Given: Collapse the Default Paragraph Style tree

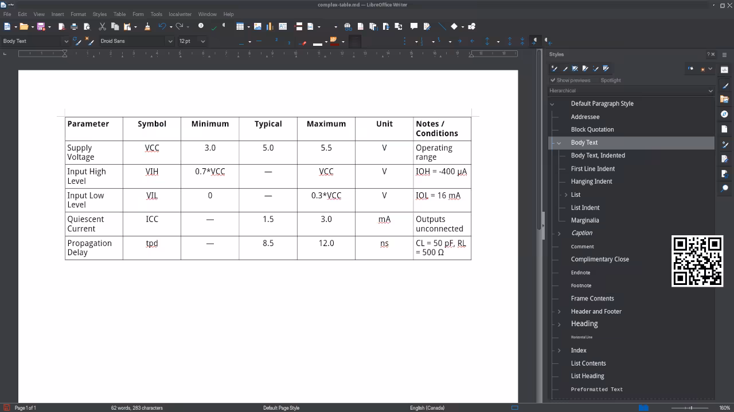Looking at the screenshot, I should [552, 104].
